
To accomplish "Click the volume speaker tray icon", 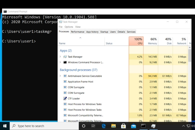I will point(193,126).
